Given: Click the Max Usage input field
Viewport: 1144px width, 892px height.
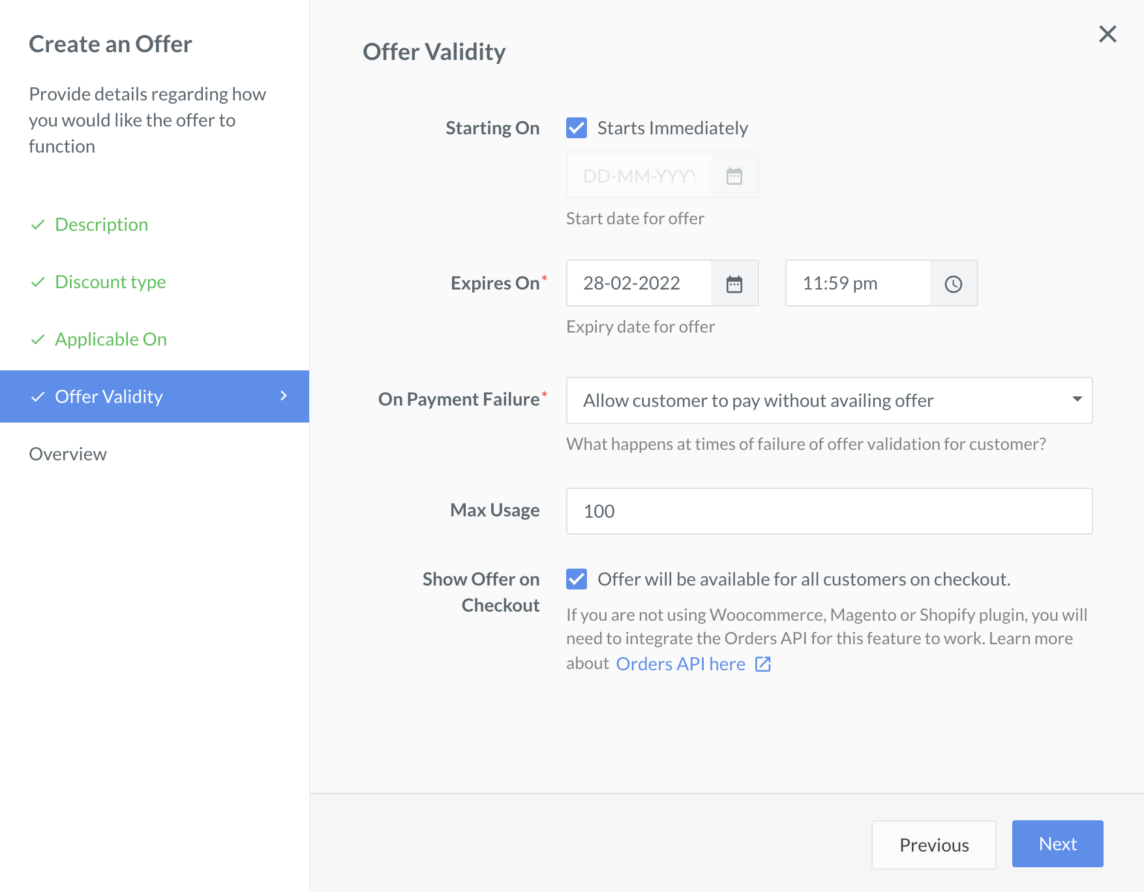Looking at the screenshot, I should (829, 511).
